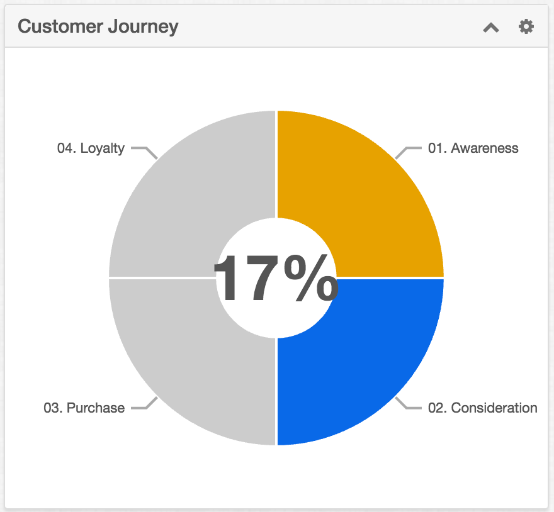Open widget settings via gear icon
This screenshot has height=512, width=554.
[x=526, y=26]
